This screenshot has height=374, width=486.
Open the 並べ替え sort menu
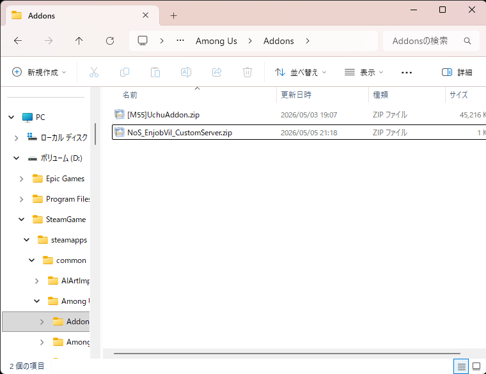click(301, 72)
